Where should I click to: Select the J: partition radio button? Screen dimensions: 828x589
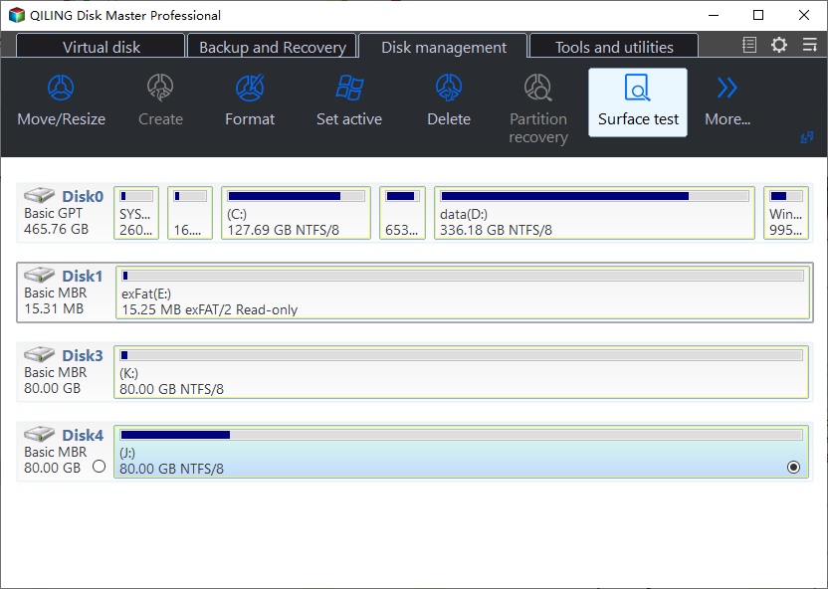pos(793,467)
